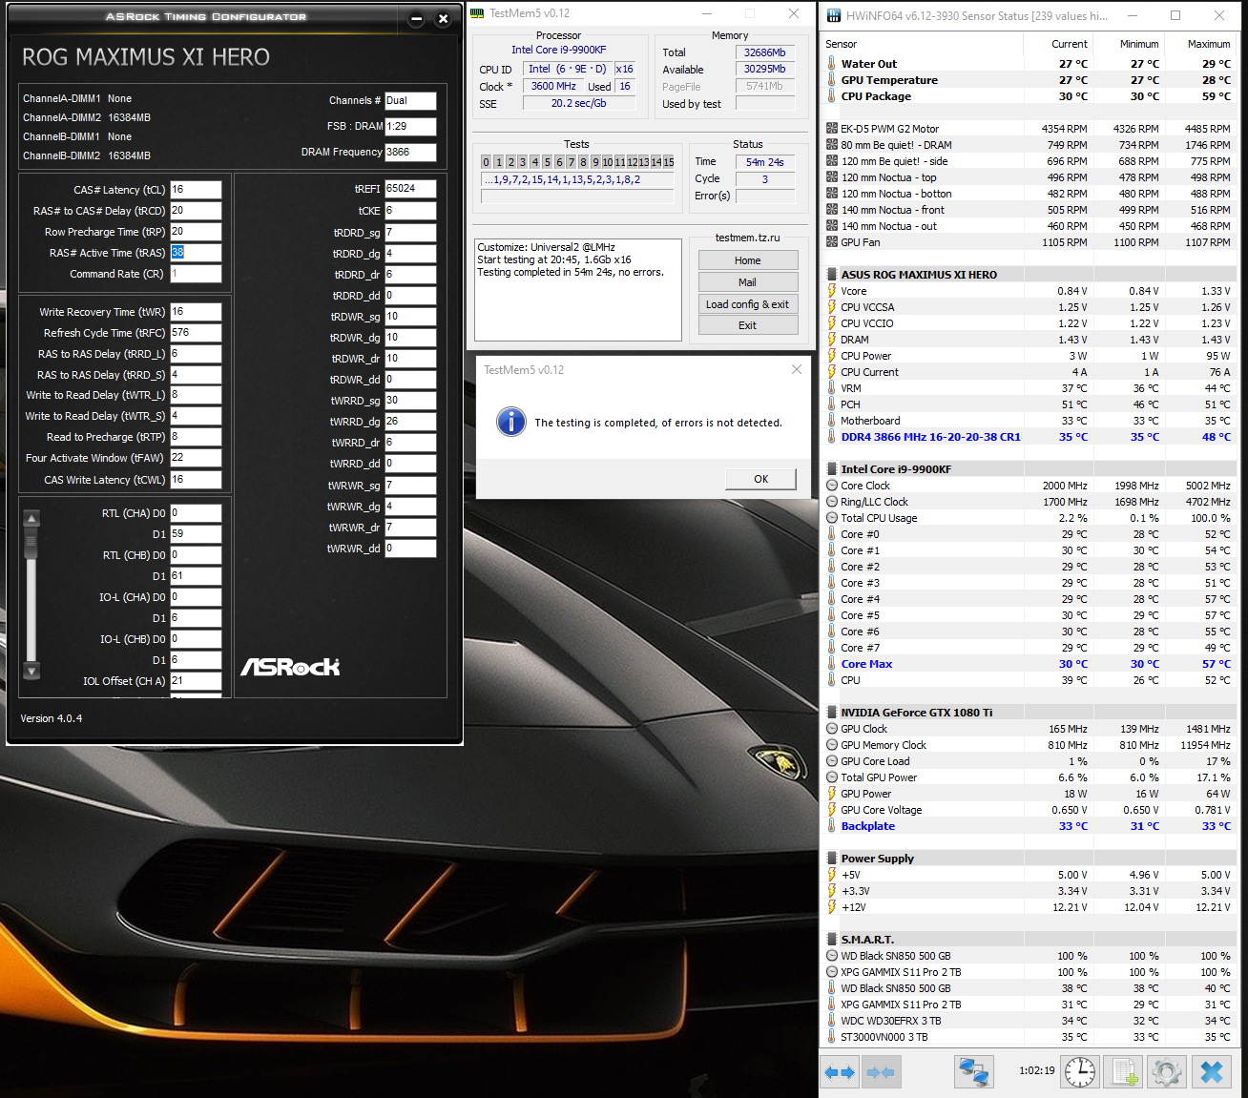1248x1098 pixels.
Task: Select the Core Max sensor row
Action: (x=1030, y=664)
